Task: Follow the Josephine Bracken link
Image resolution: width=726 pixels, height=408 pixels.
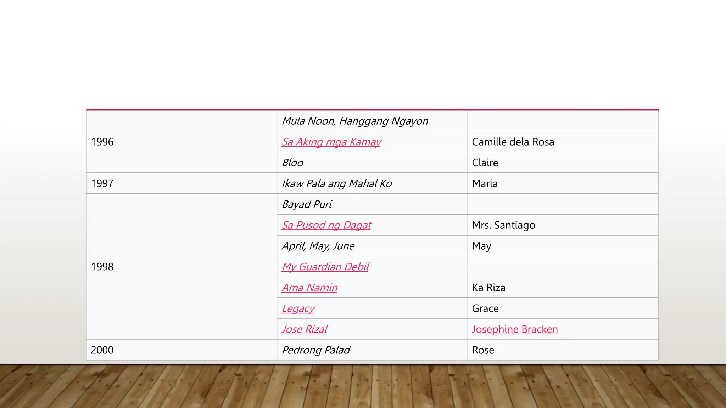Action: 515,329
